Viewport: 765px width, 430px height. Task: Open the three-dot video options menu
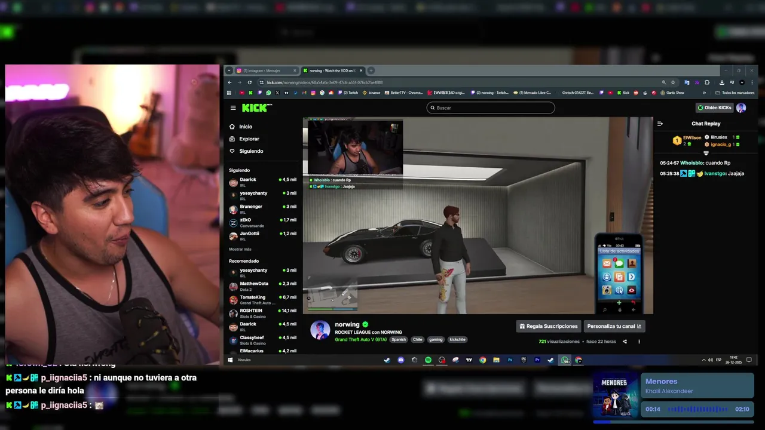point(639,342)
